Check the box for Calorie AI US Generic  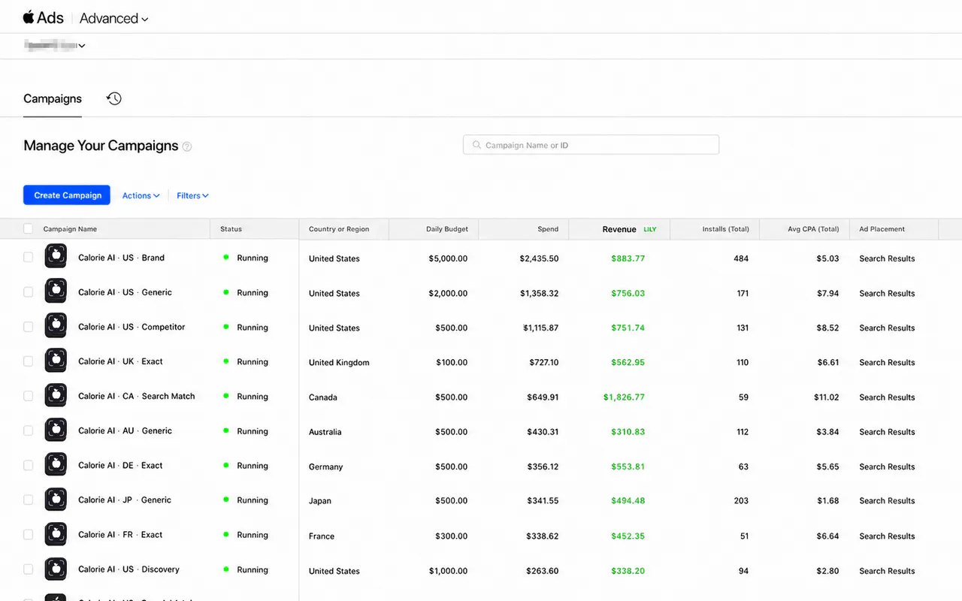coord(28,291)
